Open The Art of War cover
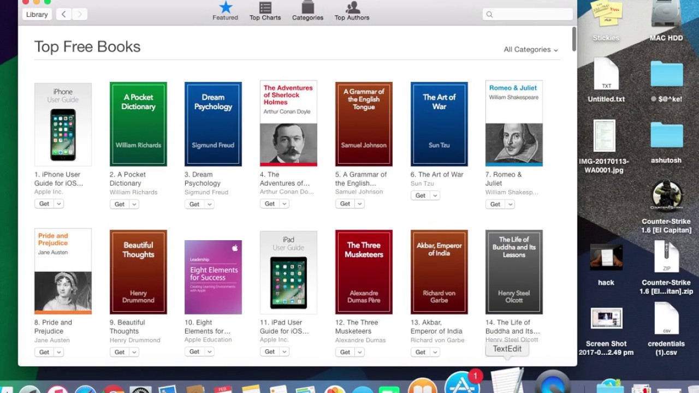This screenshot has width=699, height=393. point(439,124)
